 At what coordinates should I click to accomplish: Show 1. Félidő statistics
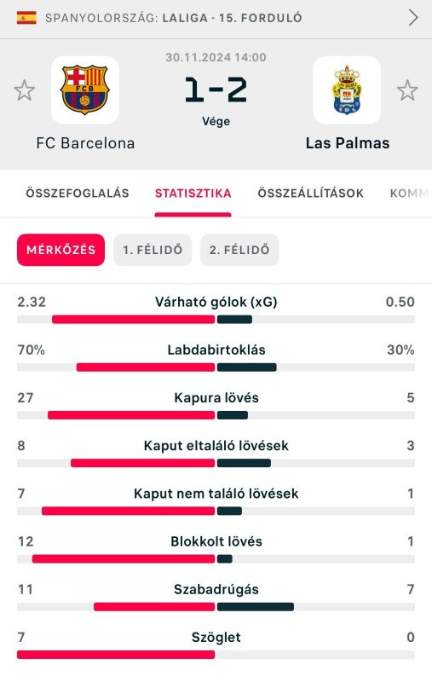tap(153, 250)
